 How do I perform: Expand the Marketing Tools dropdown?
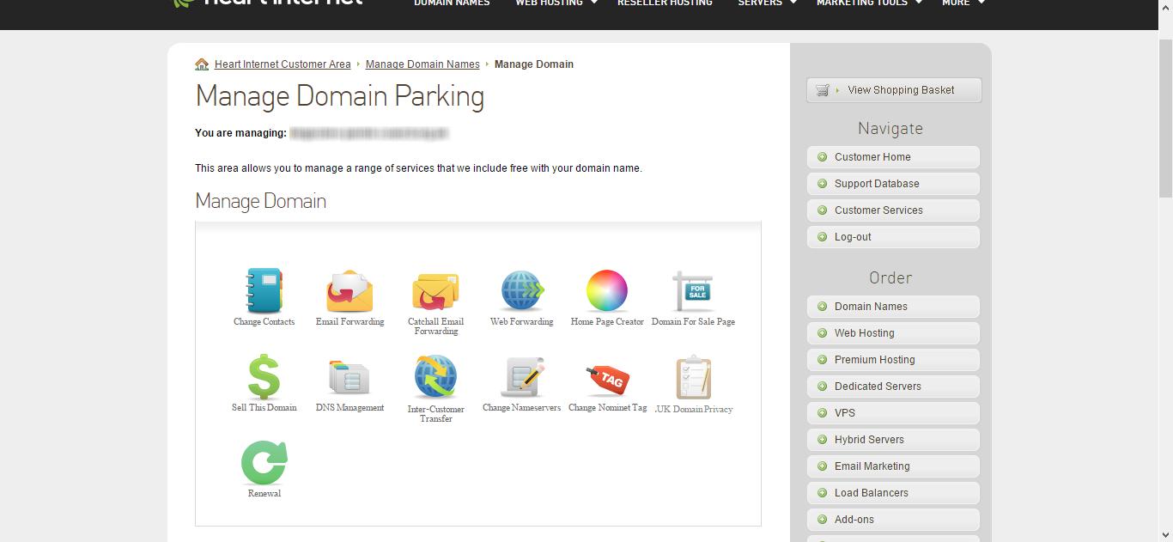click(868, 3)
